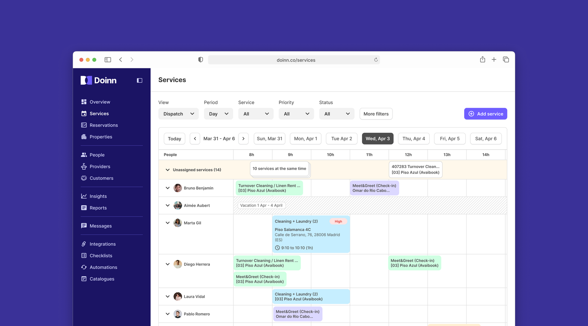Viewport: 588px width, 326px height.
Task: Jump to Today
Action: click(174, 139)
